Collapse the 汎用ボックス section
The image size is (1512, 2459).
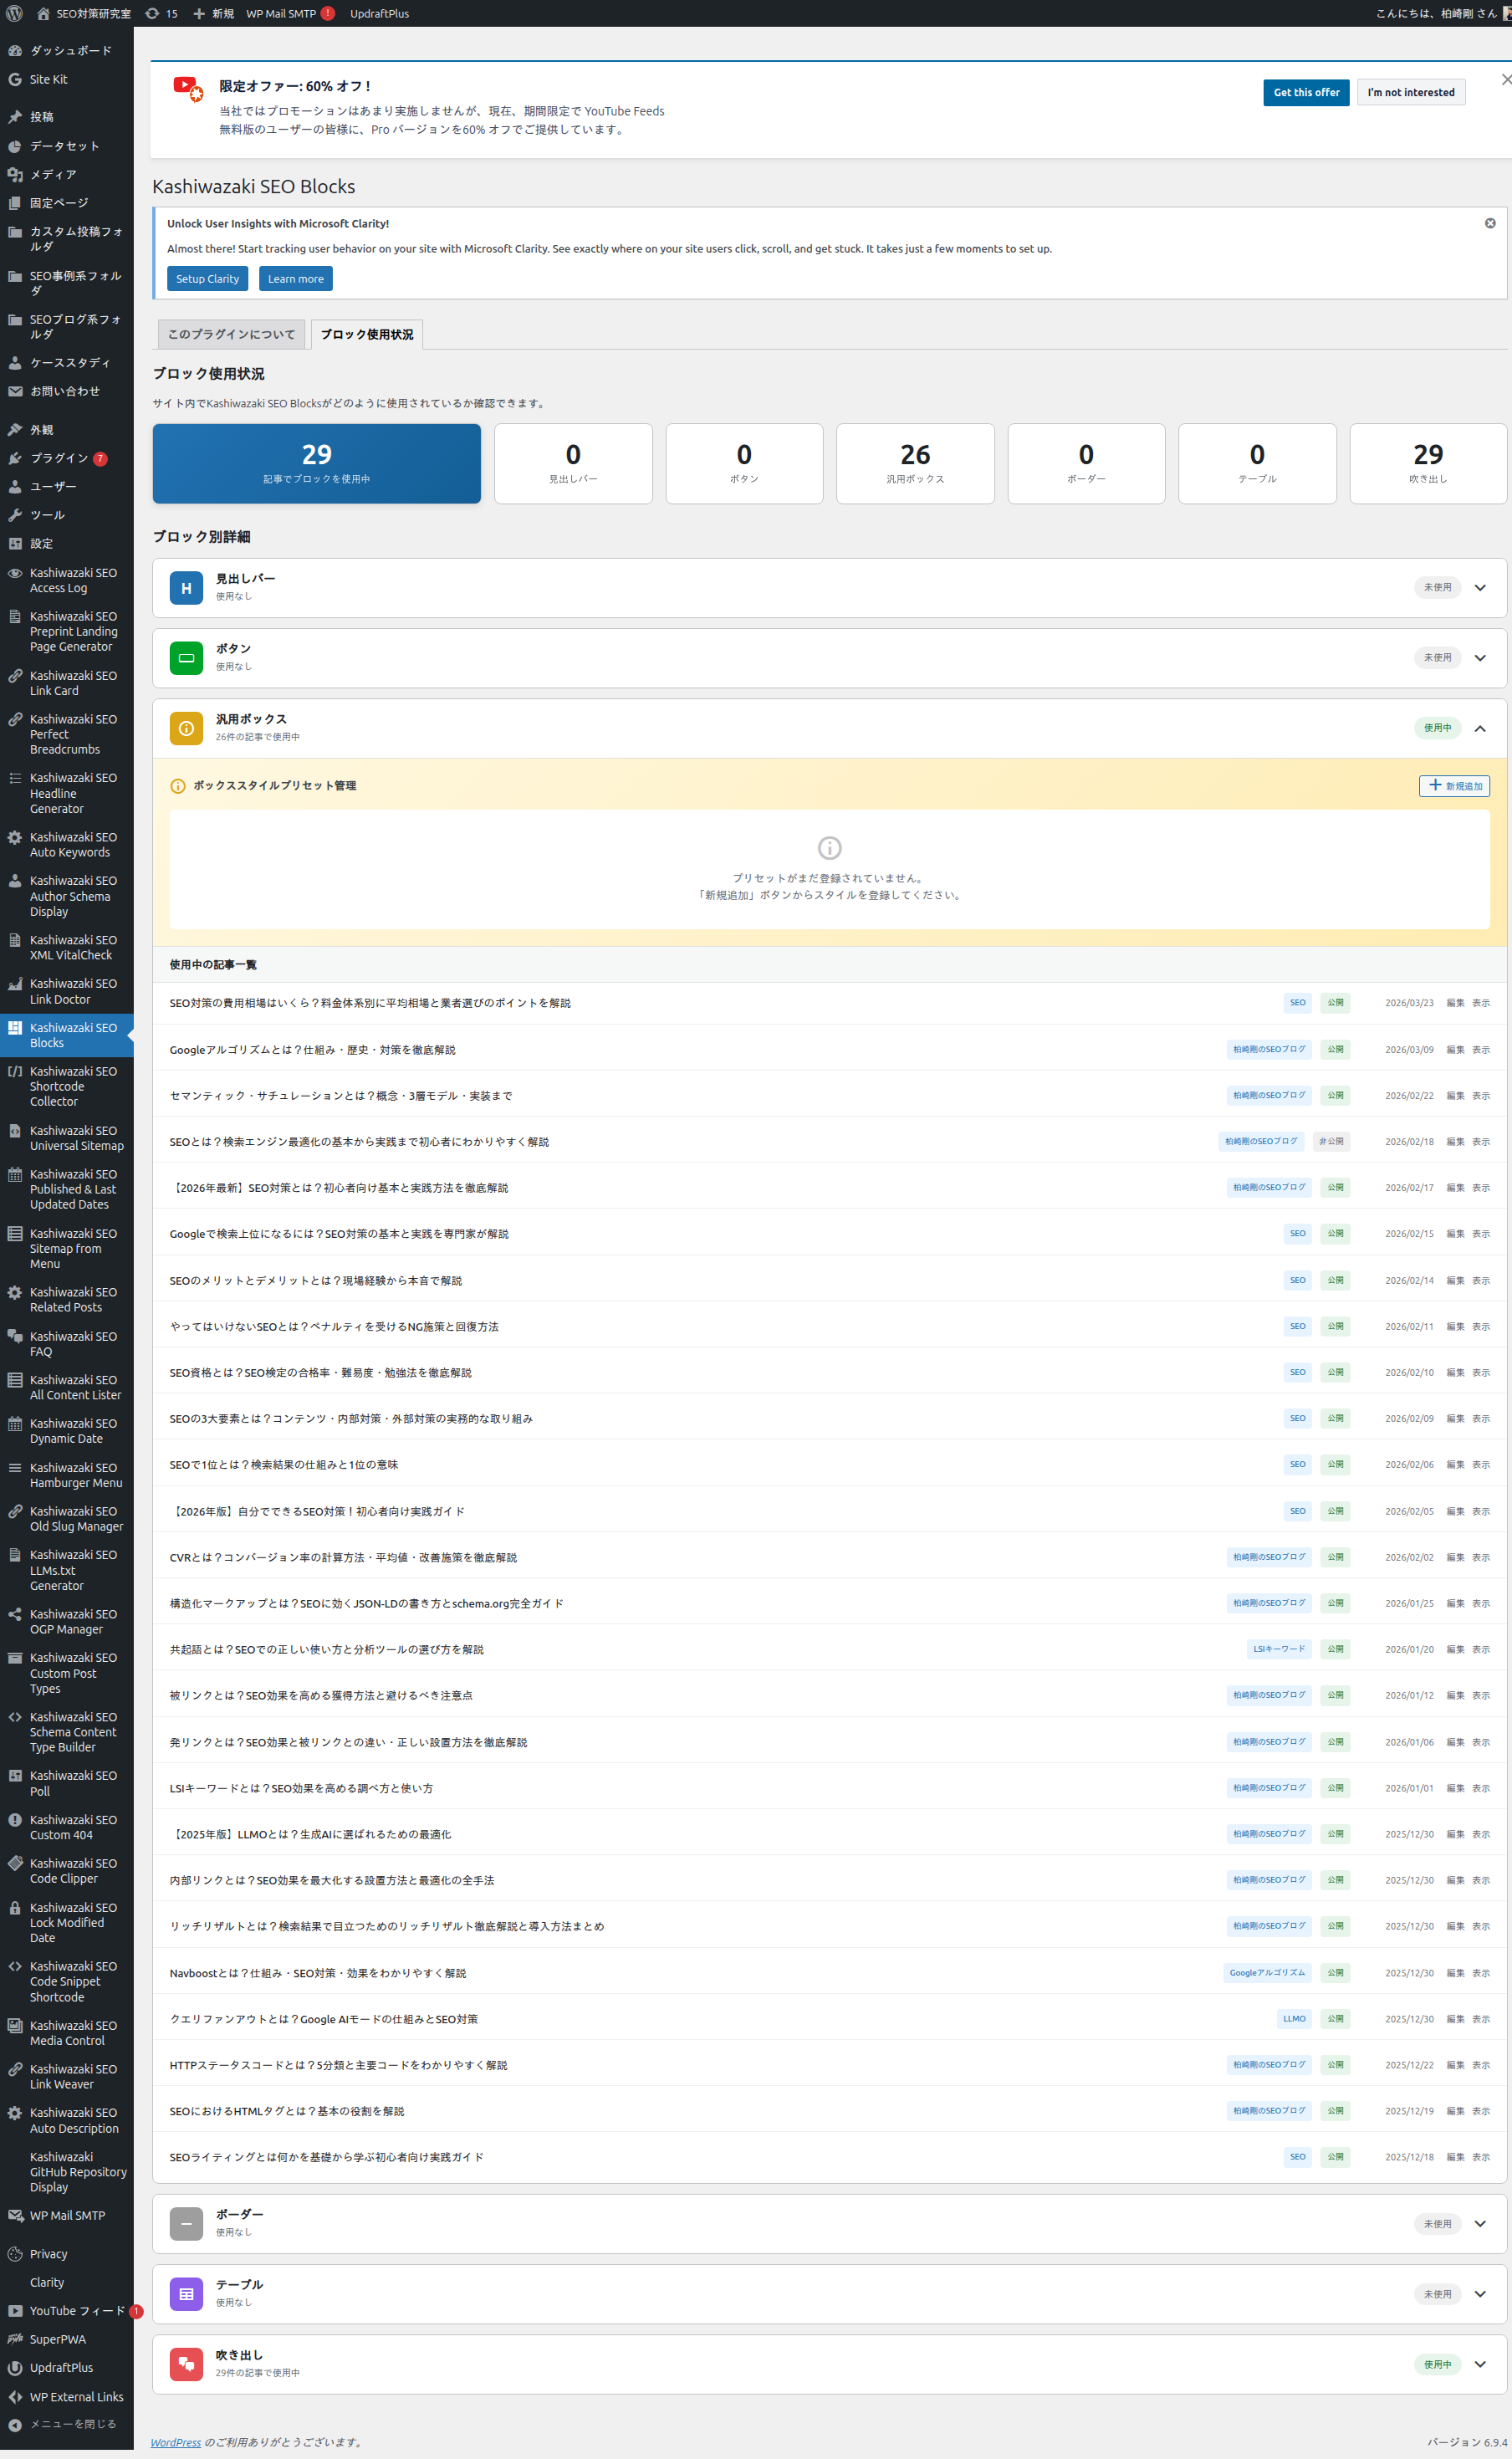point(1479,728)
